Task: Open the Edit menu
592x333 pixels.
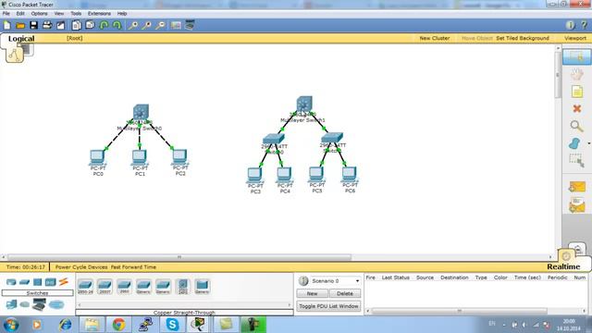Action: (20, 13)
